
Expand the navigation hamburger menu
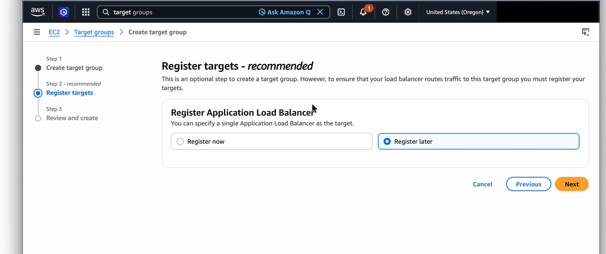tap(37, 32)
